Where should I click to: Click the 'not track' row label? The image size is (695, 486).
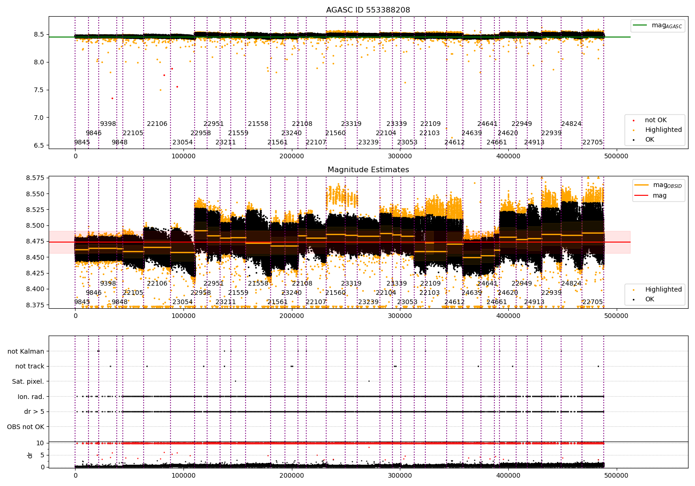(x=30, y=366)
